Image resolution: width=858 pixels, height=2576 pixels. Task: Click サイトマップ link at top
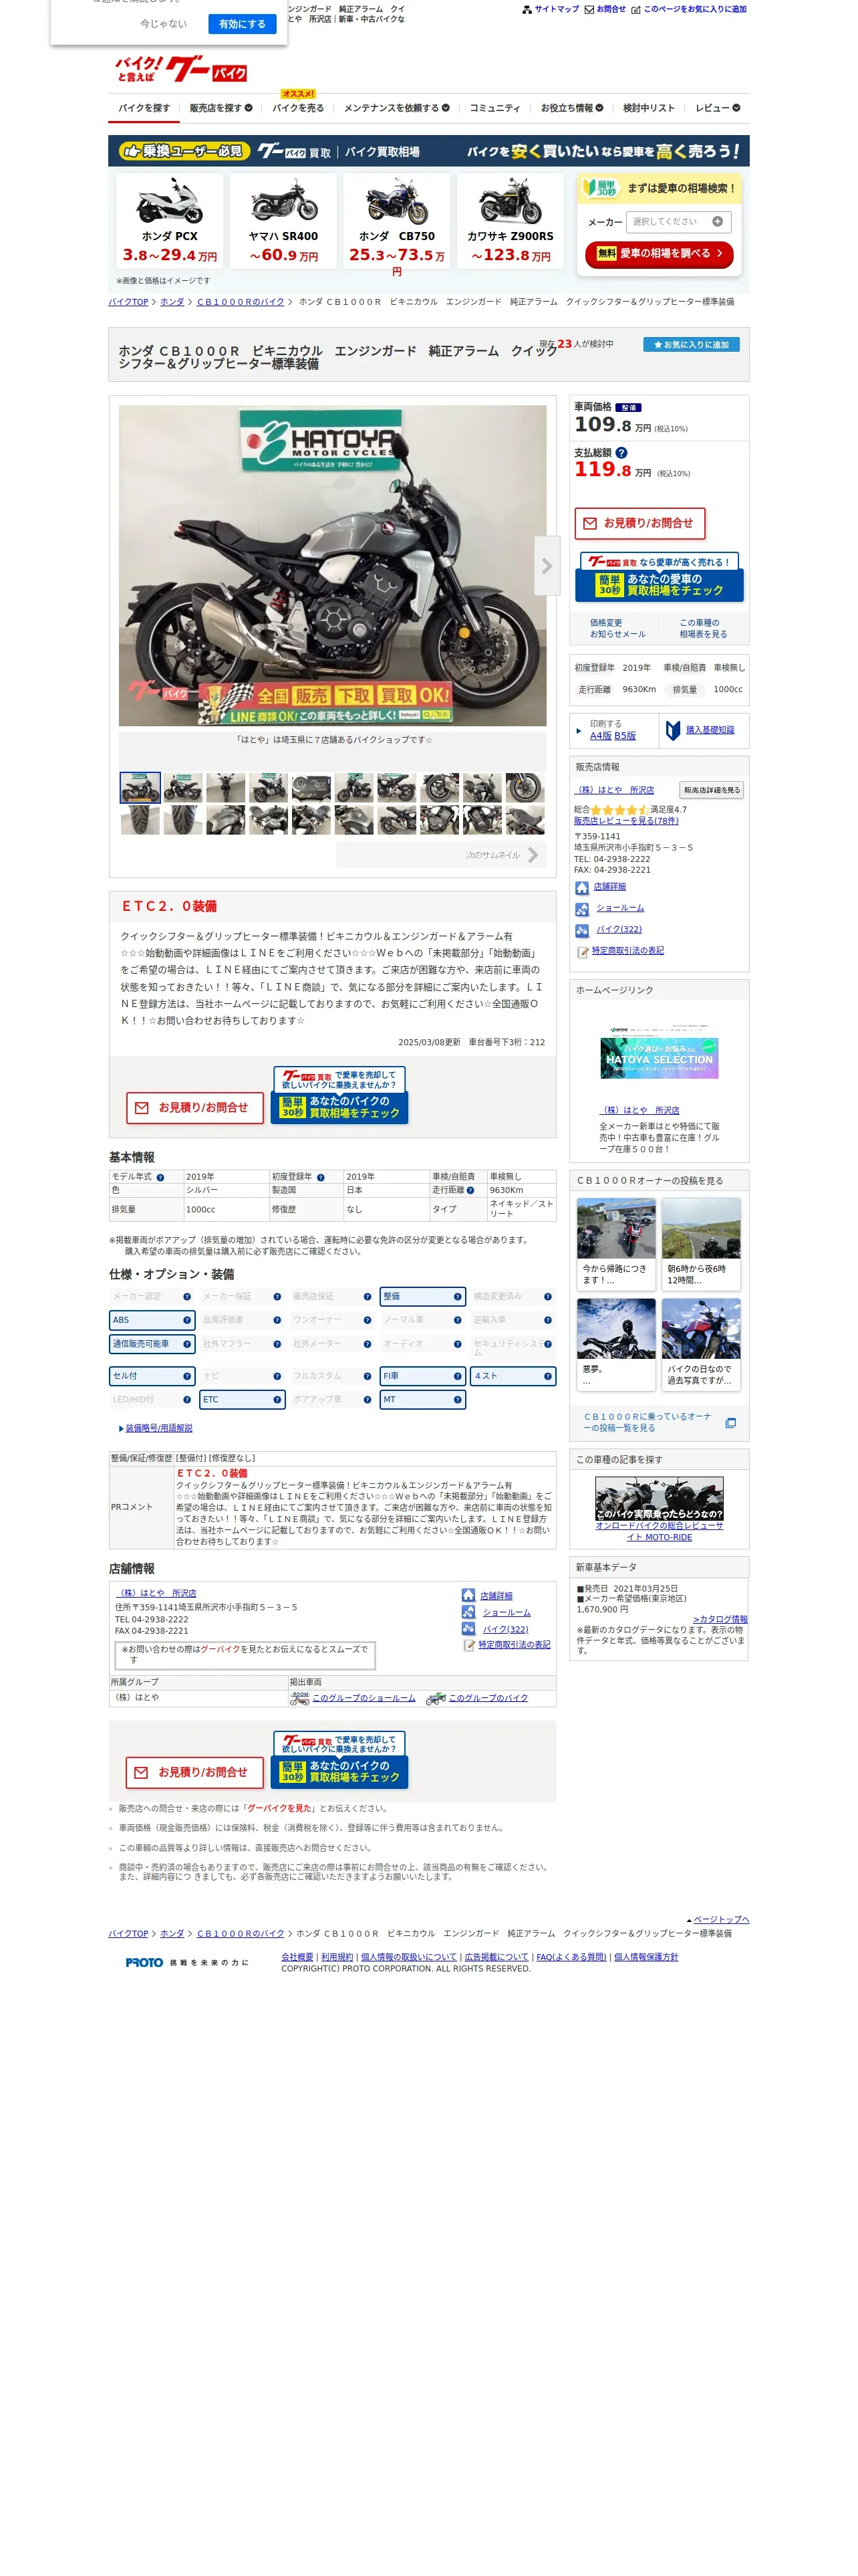(x=557, y=9)
